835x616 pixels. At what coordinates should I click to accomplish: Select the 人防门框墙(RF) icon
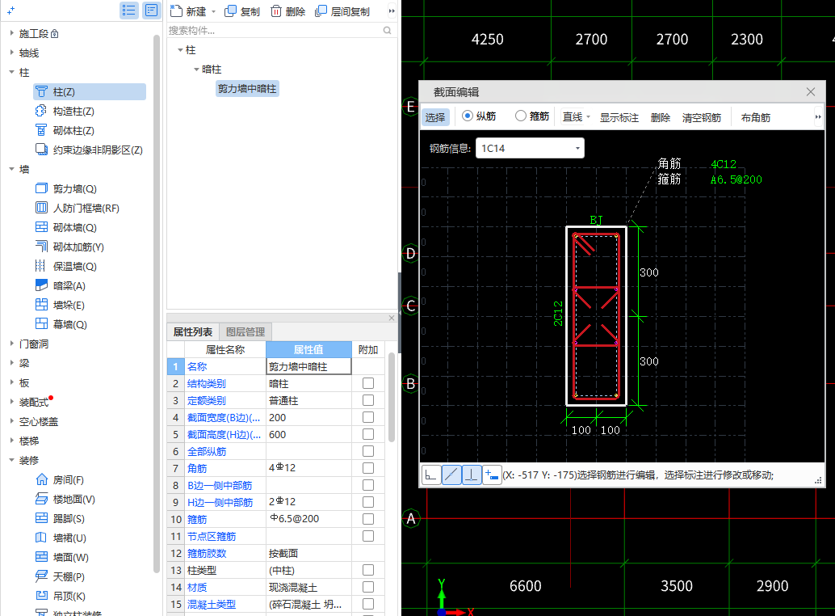pos(41,208)
